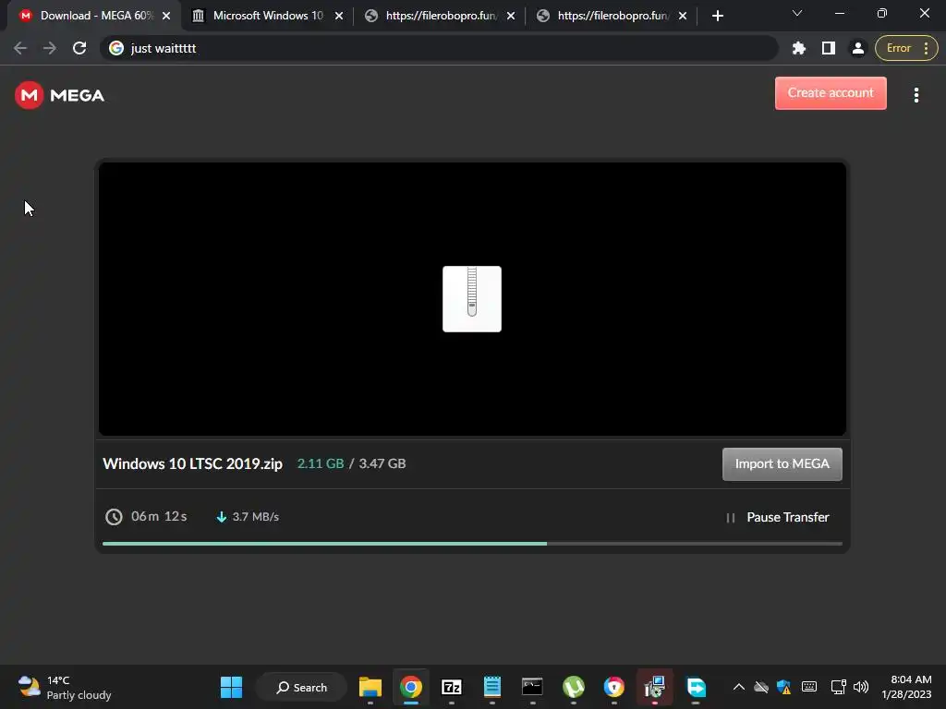Reload the current page
The image size is (946, 709).
(79, 48)
